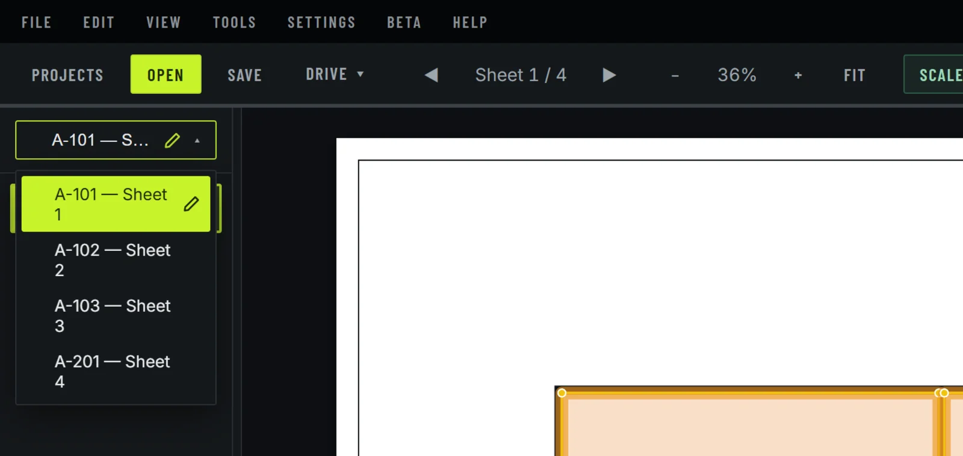Click the FIT button
963x456 pixels.
(854, 75)
